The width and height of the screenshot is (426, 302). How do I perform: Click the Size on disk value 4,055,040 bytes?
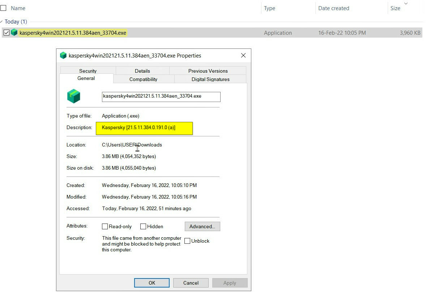[x=129, y=168]
